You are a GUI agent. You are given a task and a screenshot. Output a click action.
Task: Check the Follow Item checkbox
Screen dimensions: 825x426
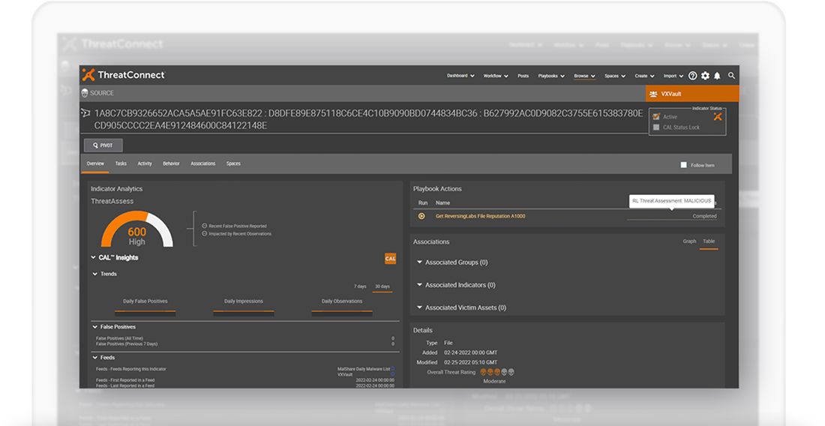coord(683,165)
